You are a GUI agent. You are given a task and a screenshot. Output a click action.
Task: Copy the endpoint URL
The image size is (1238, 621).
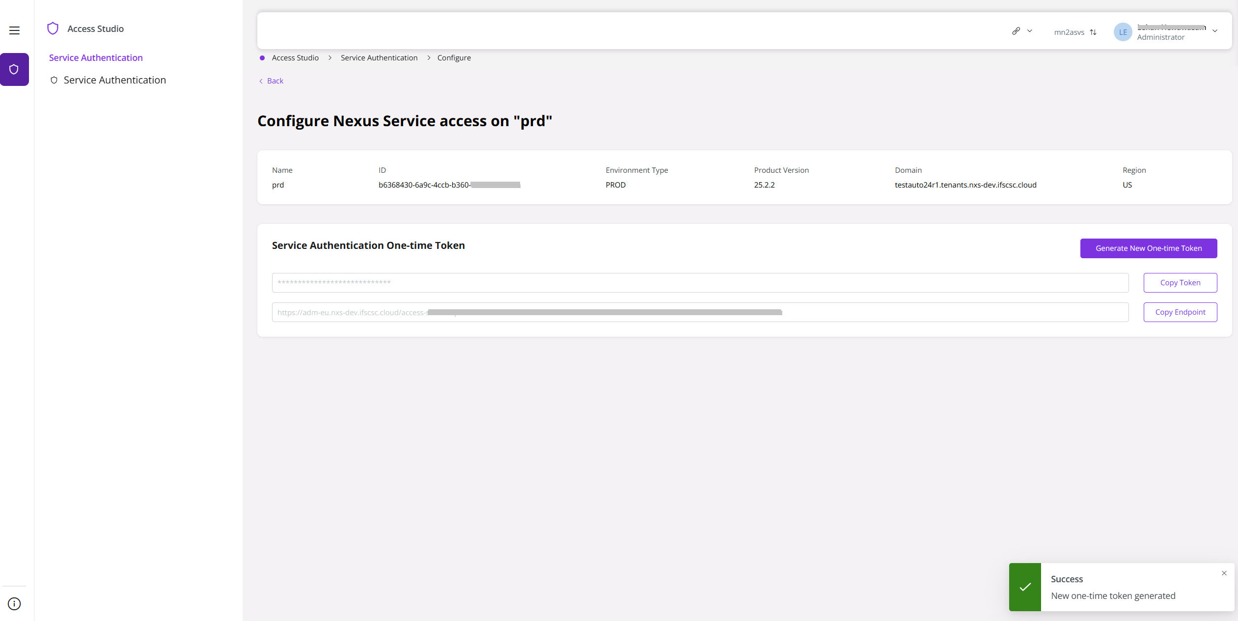1180,312
